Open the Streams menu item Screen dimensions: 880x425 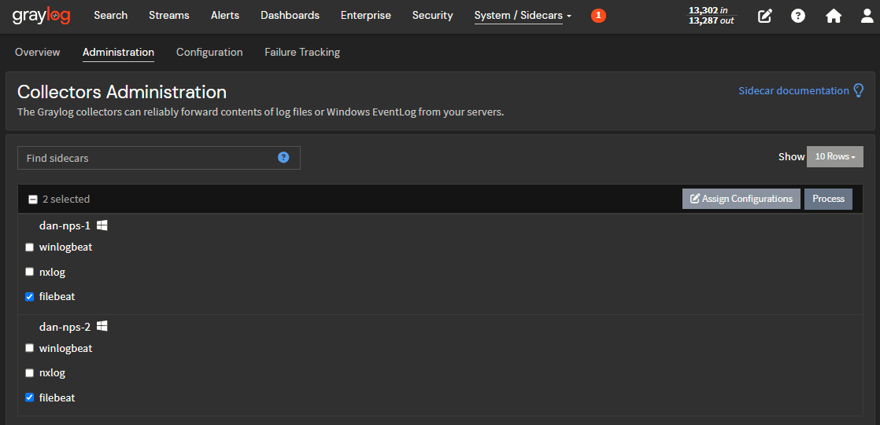tap(168, 16)
